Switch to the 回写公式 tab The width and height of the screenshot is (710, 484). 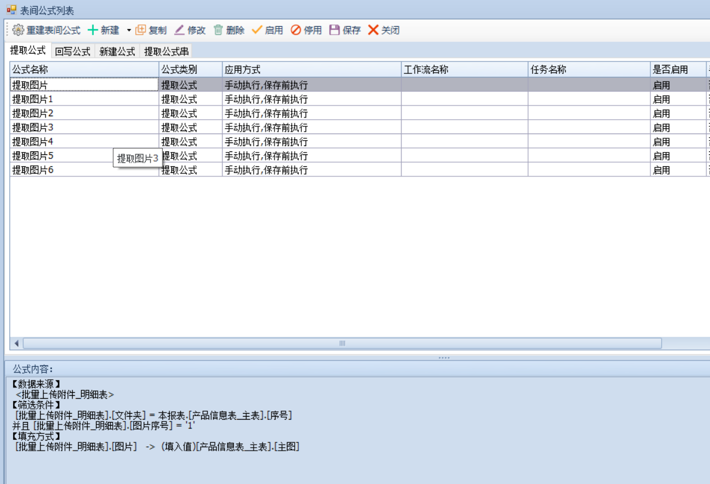(x=73, y=52)
